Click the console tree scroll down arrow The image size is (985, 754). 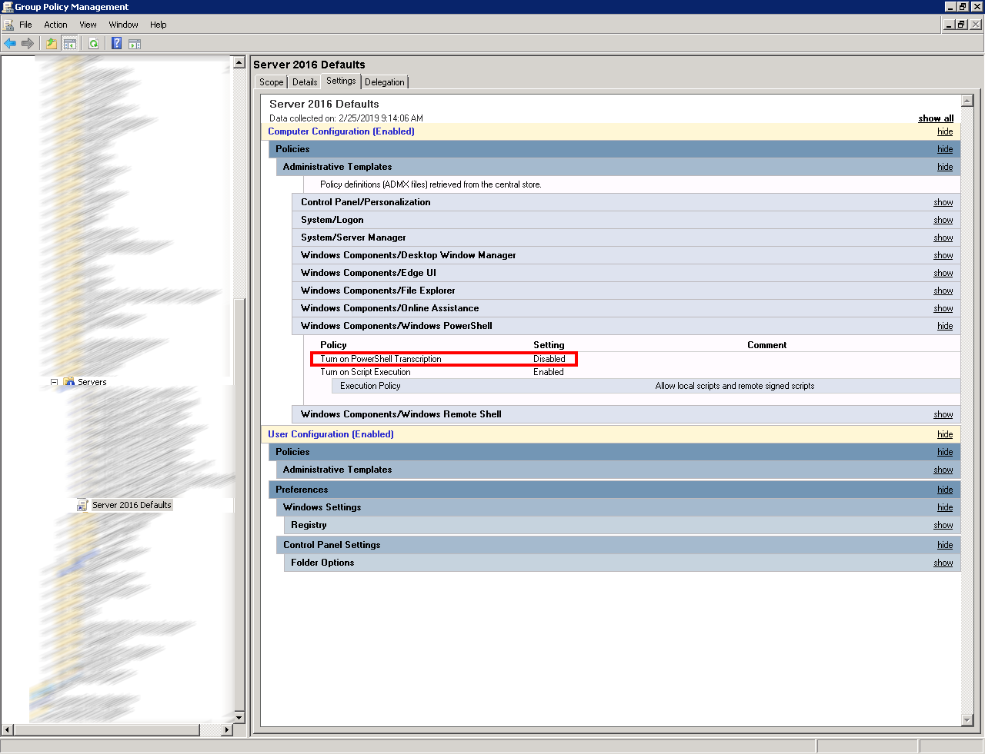click(239, 718)
